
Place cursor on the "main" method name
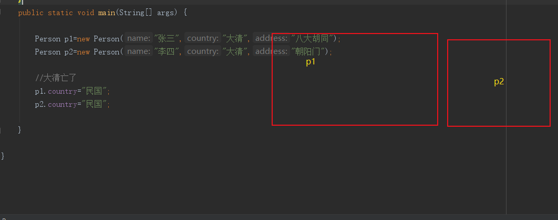pos(107,13)
